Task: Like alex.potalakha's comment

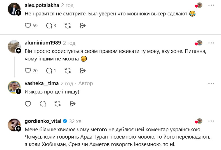Action: [28, 26]
